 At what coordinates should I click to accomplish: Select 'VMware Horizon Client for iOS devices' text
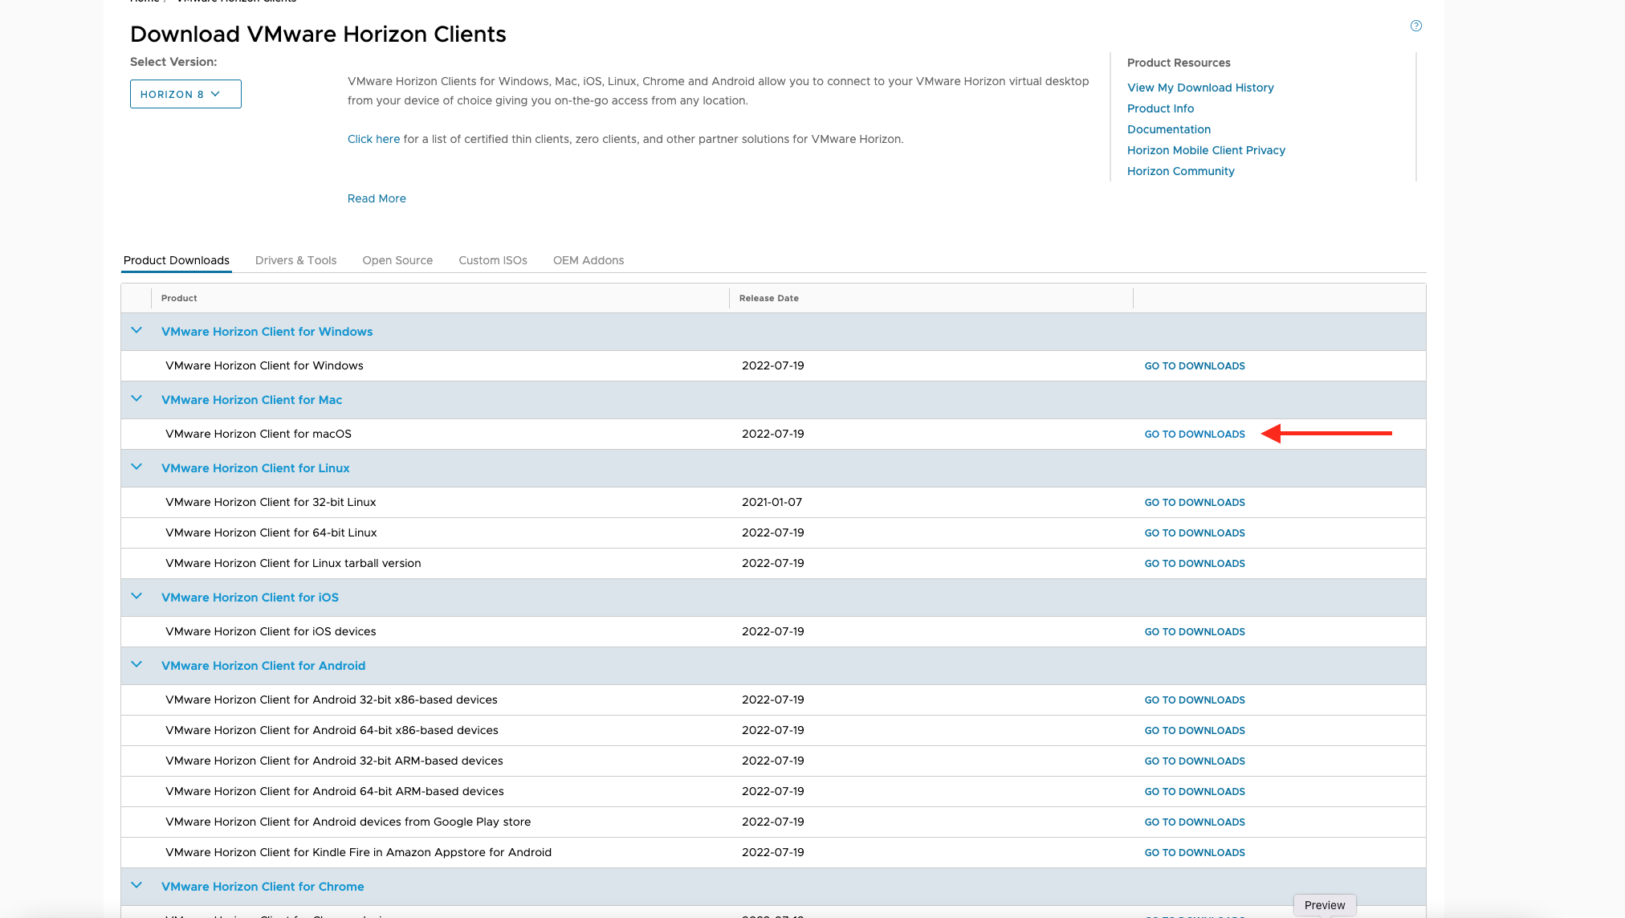[x=271, y=631]
